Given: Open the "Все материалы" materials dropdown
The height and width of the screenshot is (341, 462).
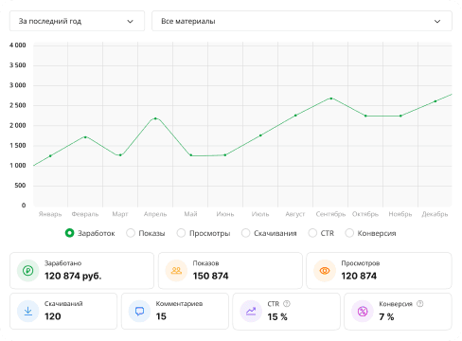Looking at the screenshot, I should point(302,21).
